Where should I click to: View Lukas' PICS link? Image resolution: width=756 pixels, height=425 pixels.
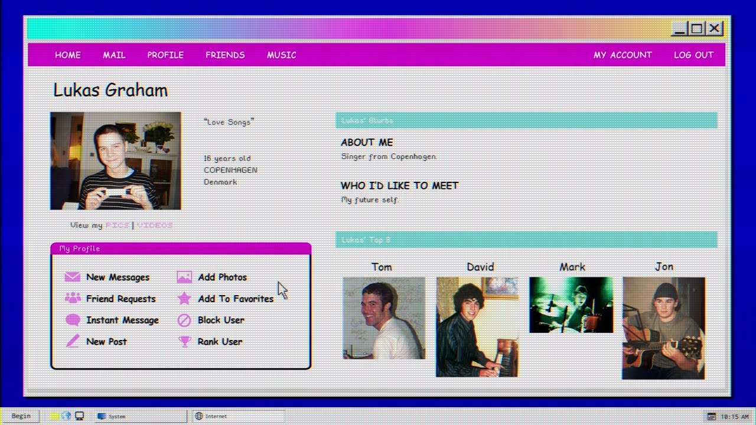(x=117, y=225)
